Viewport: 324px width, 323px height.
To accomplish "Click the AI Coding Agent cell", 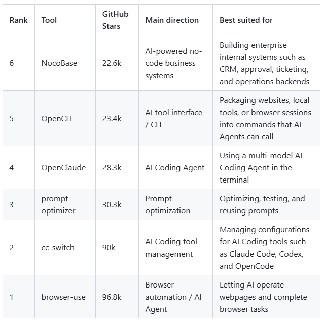I will [175, 168].
